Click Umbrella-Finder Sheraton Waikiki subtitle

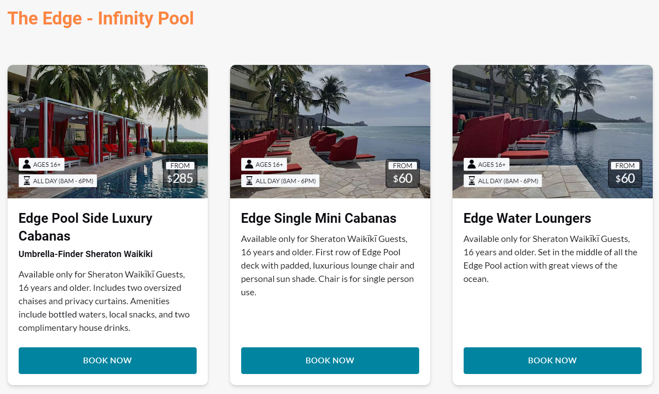(x=85, y=254)
